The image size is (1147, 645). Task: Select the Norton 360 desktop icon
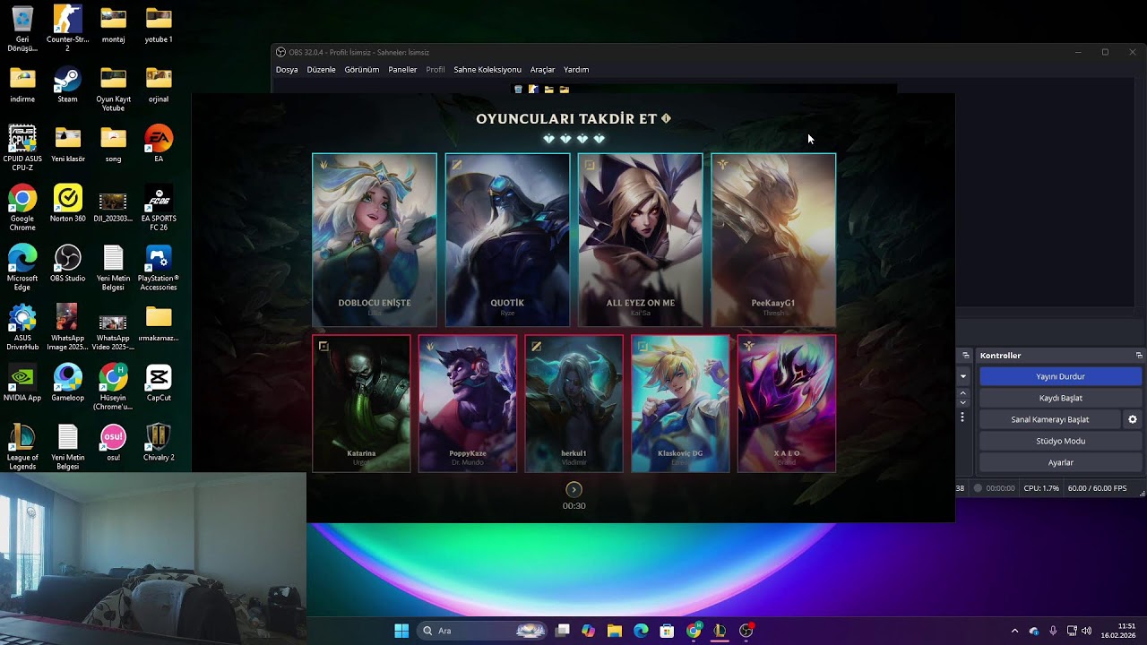[x=67, y=204]
